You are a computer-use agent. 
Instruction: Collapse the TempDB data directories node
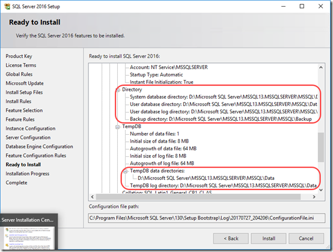tap(125, 171)
